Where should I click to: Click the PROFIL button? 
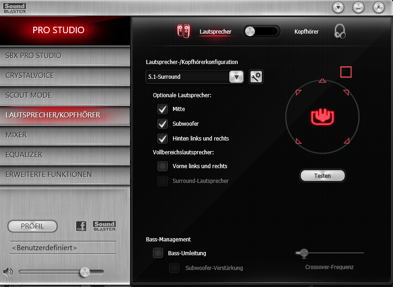pyautogui.click(x=32, y=226)
